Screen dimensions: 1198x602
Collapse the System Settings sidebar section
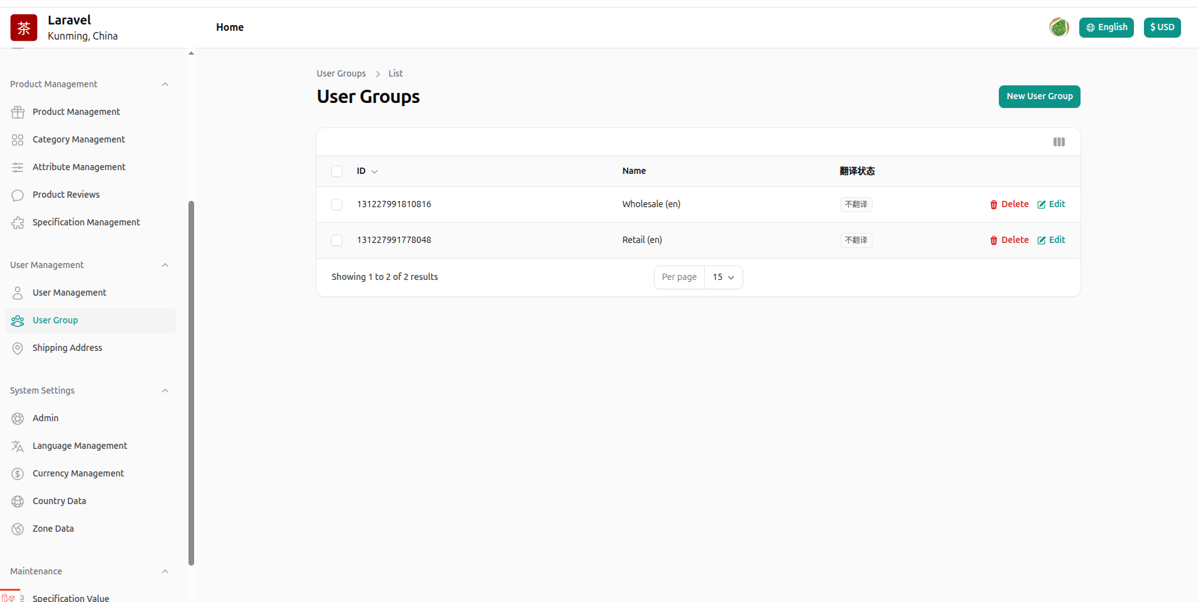click(165, 391)
